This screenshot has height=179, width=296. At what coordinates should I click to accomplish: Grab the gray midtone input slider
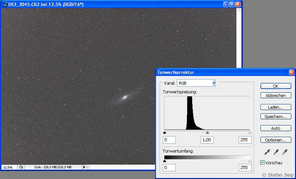click(x=207, y=132)
